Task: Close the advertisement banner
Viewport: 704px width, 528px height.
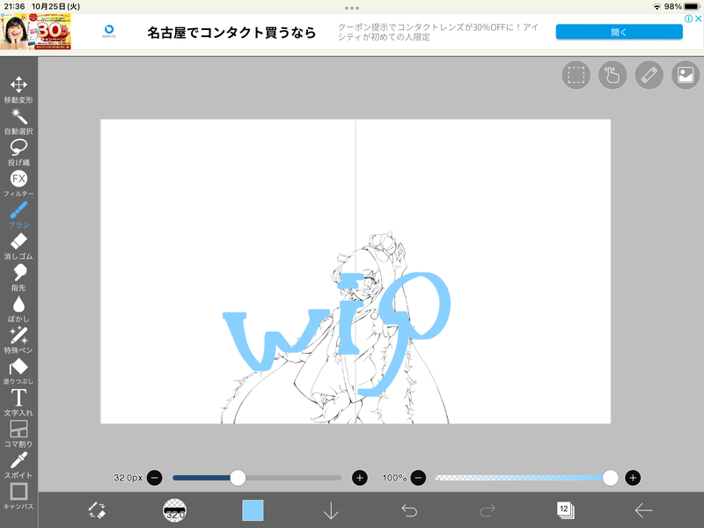Action: coord(698,18)
